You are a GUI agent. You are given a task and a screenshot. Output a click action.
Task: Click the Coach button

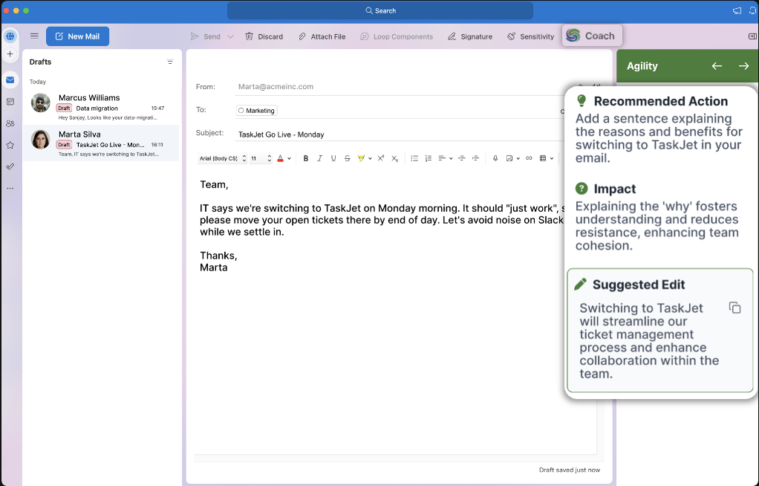pyautogui.click(x=591, y=36)
